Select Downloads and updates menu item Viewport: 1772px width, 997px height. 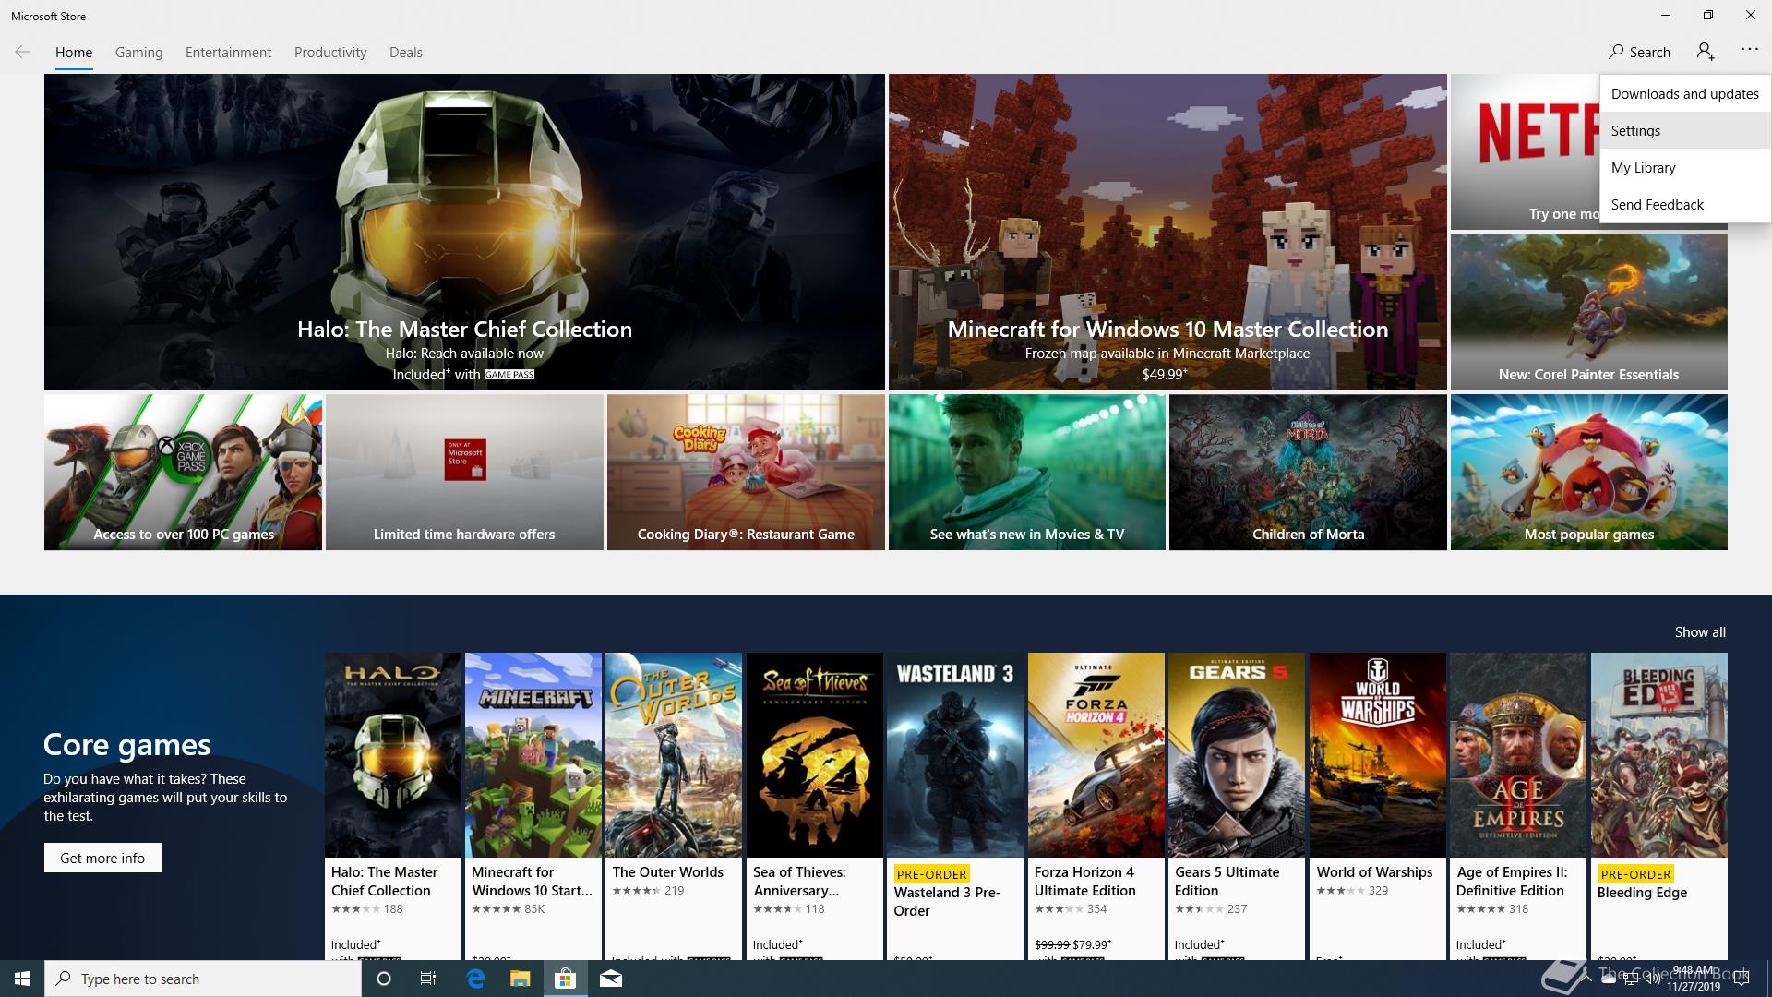1684,93
